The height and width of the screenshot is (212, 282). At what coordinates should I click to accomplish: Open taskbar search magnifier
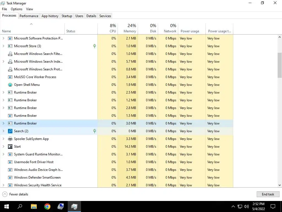click(x=20, y=206)
